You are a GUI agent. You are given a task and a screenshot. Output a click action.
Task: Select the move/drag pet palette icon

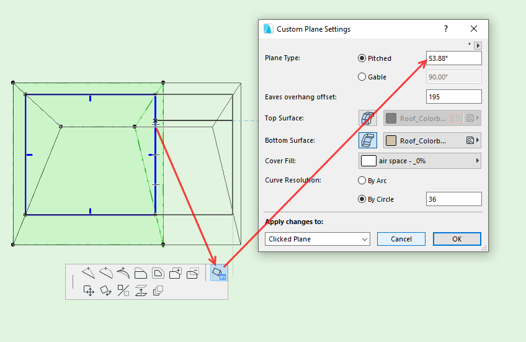[x=89, y=290]
